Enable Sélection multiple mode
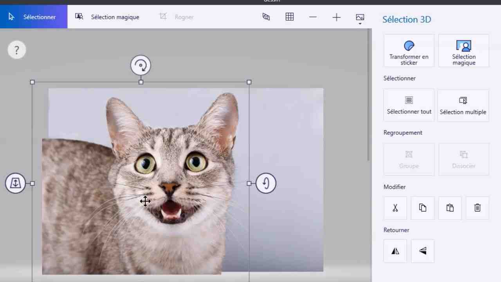This screenshot has height=282, width=501. tap(463, 105)
